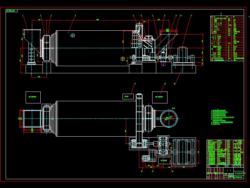This screenshot has height=188, width=250.
Task: Click the yellow crosshair marker below the drum
Action: point(122,59)
